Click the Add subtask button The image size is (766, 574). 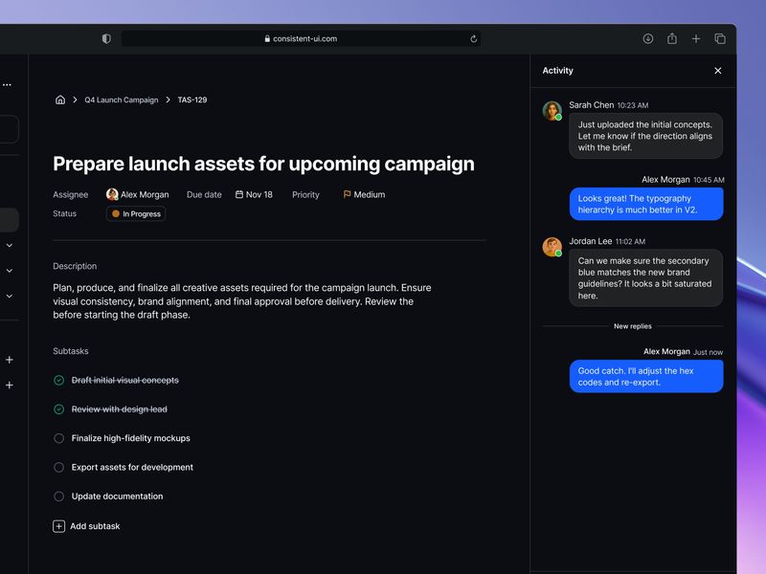click(87, 526)
